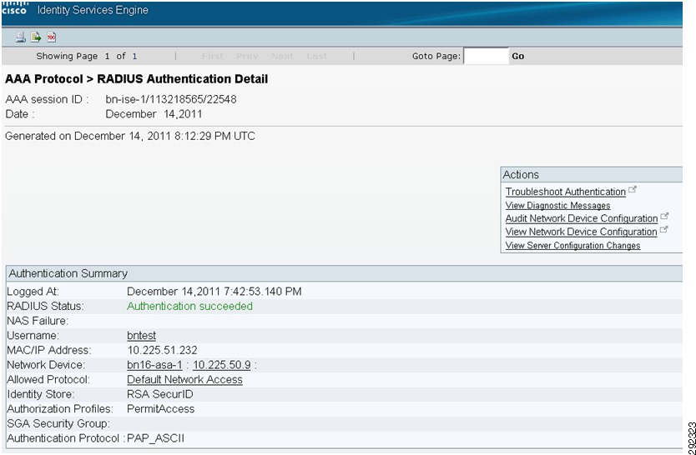The width and height of the screenshot is (696, 455).
Task: Click the NAS Failure label
Action: [x=38, y=321]
